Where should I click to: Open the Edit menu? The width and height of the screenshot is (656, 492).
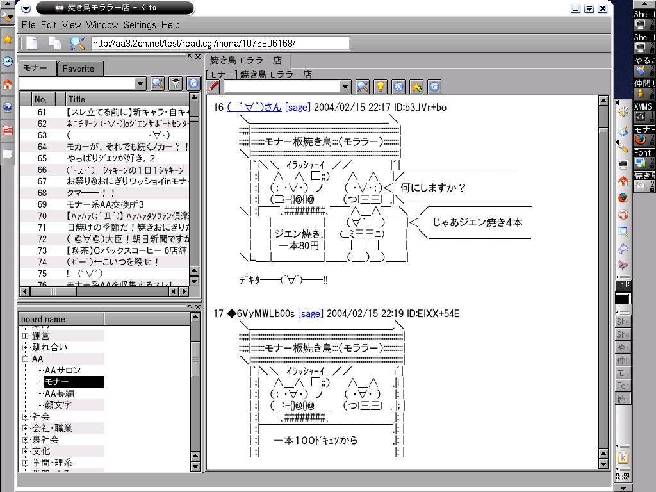click(x=49, y=25)
